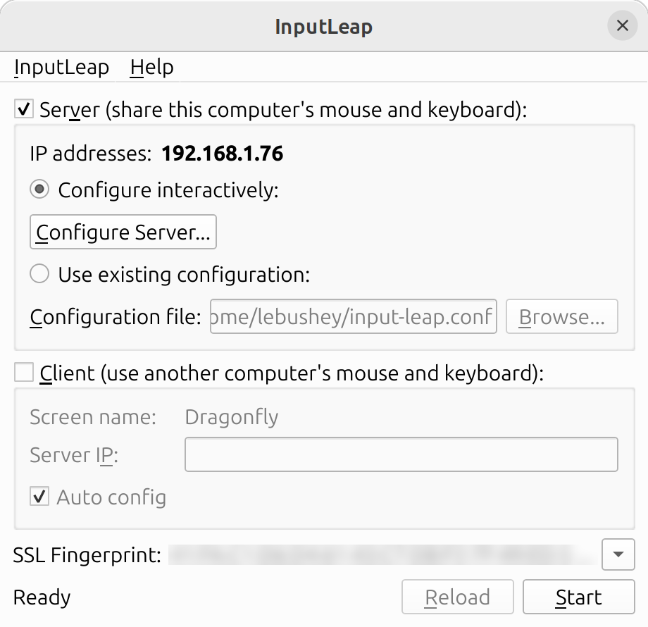This screenshot has height=627, width=648.
Task: Click the Server IP input field
Action: pos(401,454)
